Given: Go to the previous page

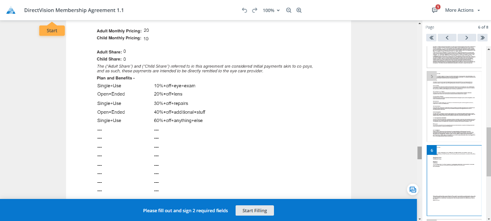Looking at the screenshot, I should (x=447, y=37).
